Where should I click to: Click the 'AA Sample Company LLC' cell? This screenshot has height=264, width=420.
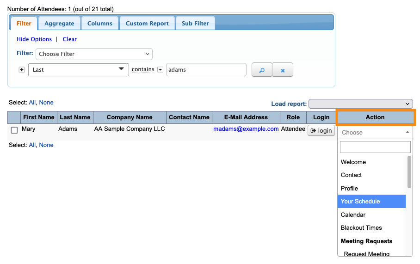click(x=130, y=129)
